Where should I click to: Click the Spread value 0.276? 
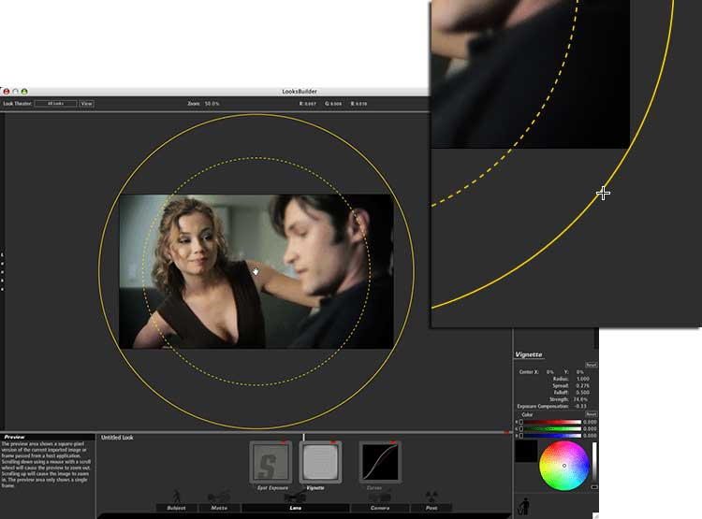[x=582, y=385]
